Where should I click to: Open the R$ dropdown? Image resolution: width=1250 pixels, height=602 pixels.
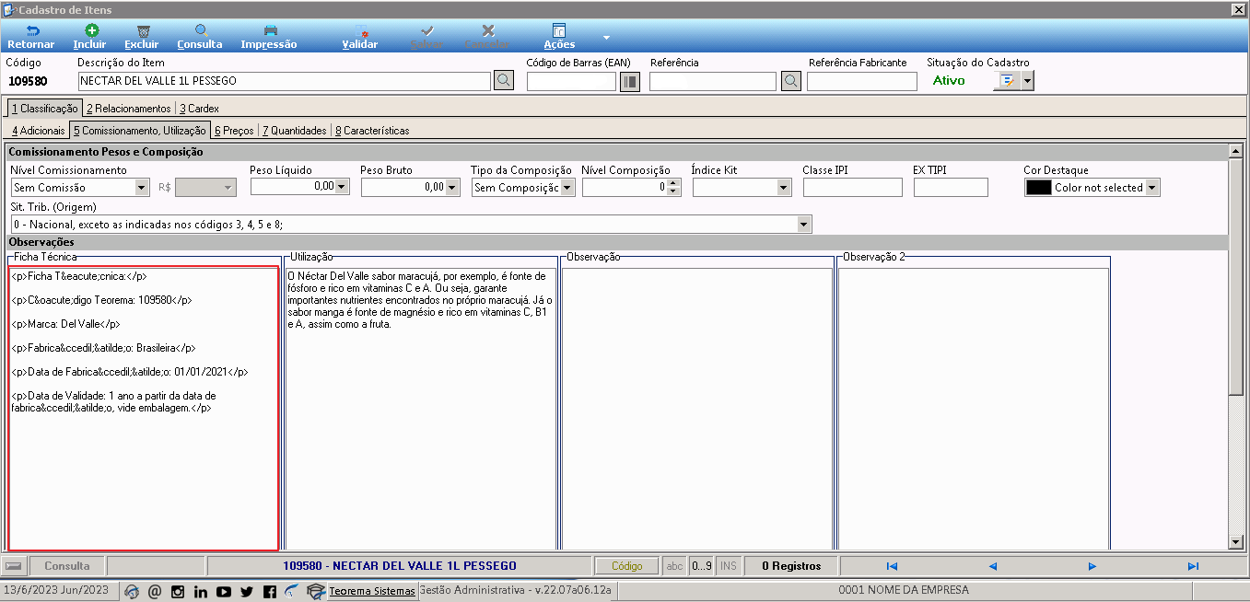(x=228, y=188)
